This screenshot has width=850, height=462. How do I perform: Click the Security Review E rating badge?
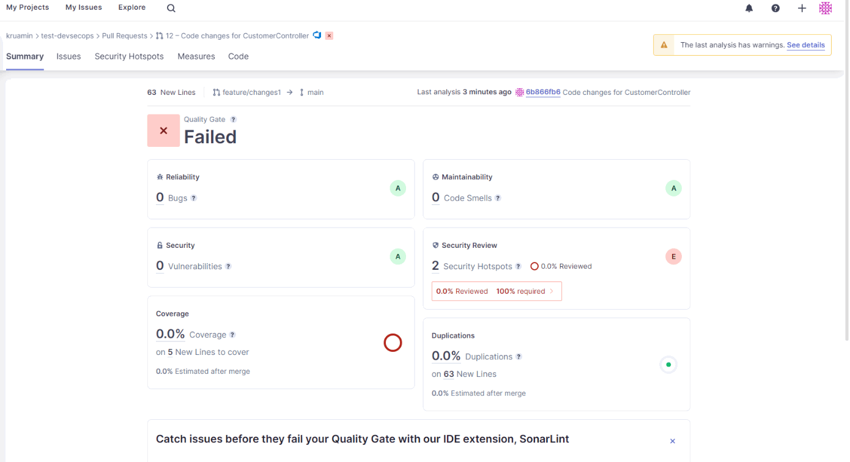673,257
